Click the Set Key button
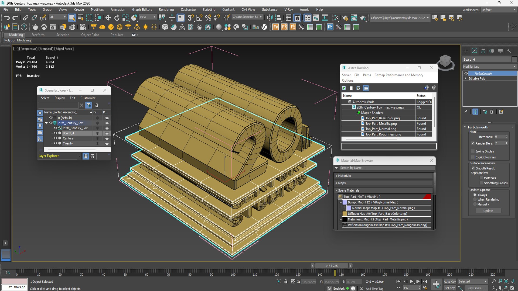This screenshot has height=291, width=518. click(x=449, y=288)
